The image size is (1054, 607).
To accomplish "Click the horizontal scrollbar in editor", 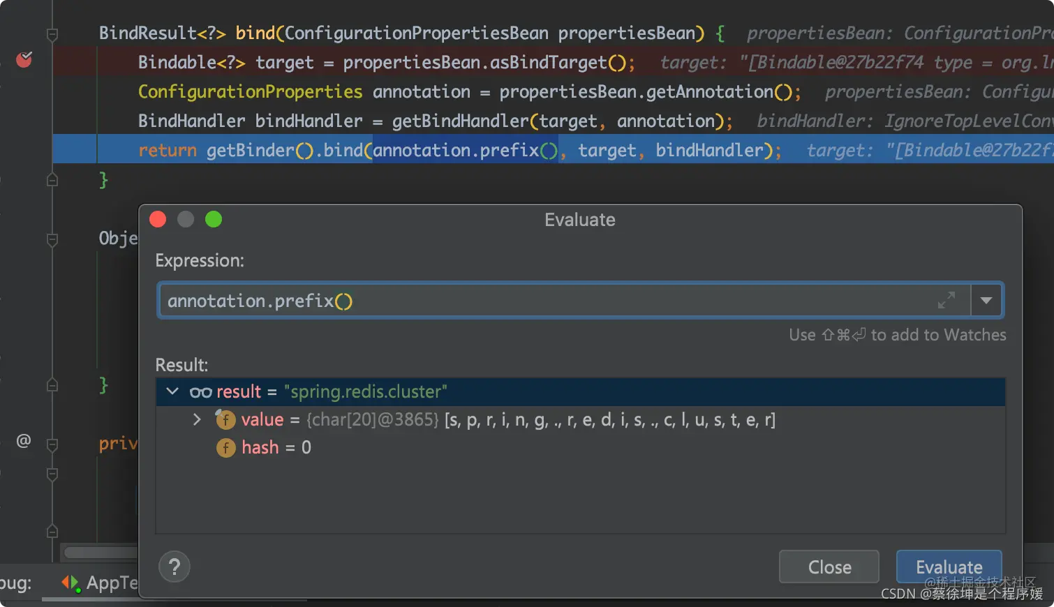I will (x=101, y=553).
